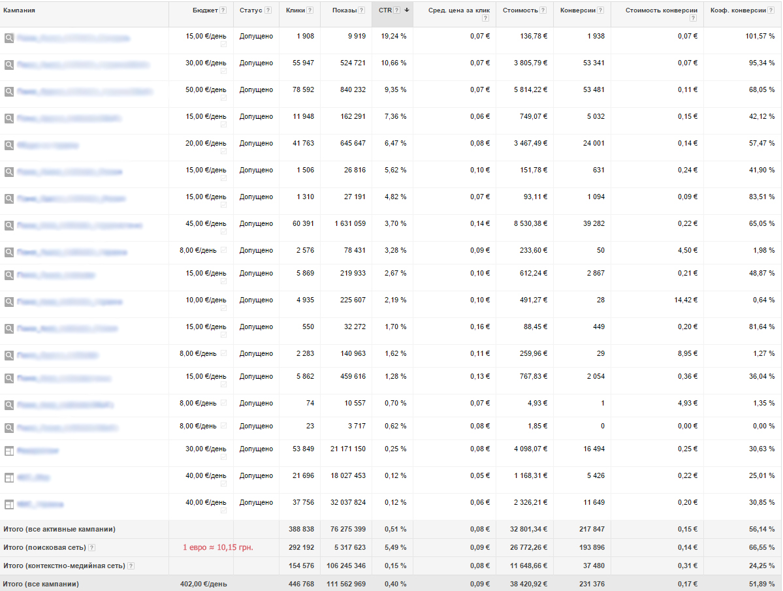783x591 pixels.
Task: Click search campaign icon in 2 576 clicks row
Action: (x=9, y=253)
